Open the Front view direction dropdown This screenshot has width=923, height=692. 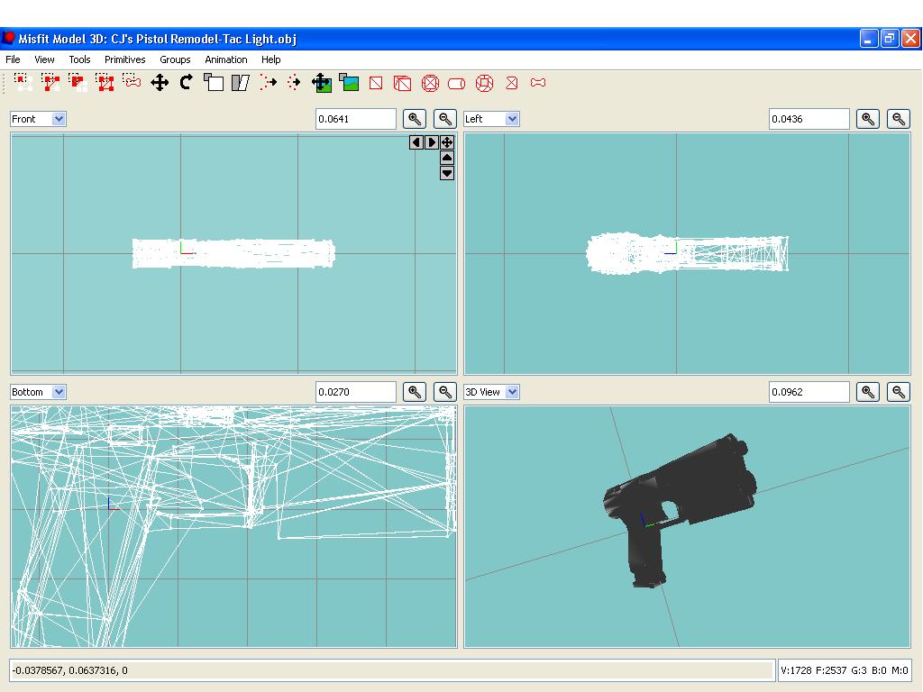click(x=38, y=119)
